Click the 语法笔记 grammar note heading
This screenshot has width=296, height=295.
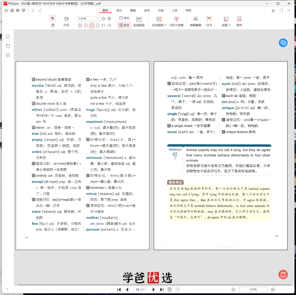(x=175, y=182)
